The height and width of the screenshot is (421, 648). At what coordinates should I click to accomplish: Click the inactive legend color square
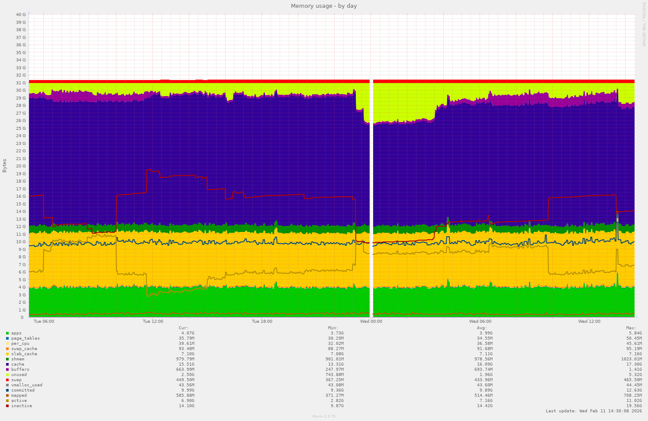point(7,406)
